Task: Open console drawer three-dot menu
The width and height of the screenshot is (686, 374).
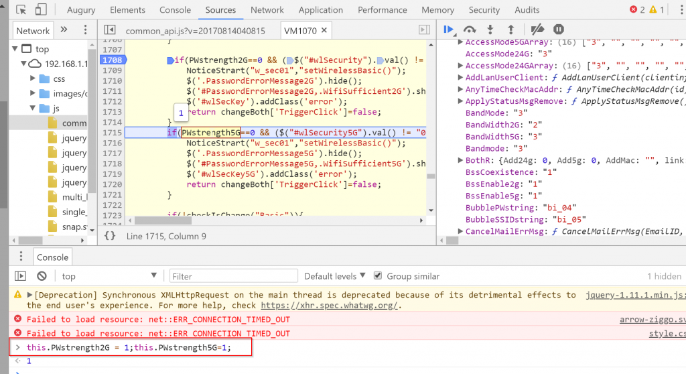Action: [21, 257]
